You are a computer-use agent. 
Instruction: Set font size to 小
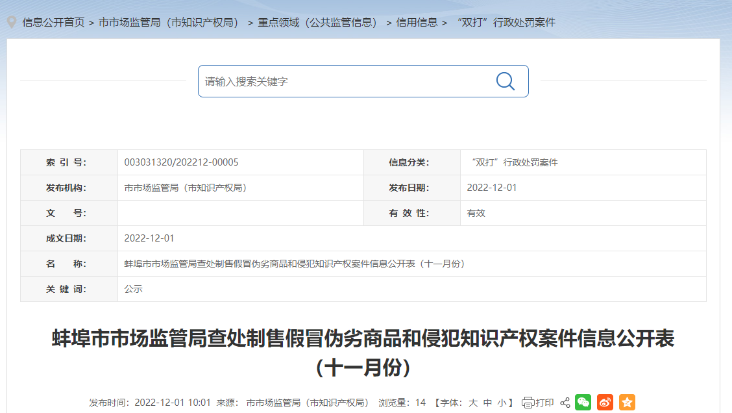click(x=502, y=403)
